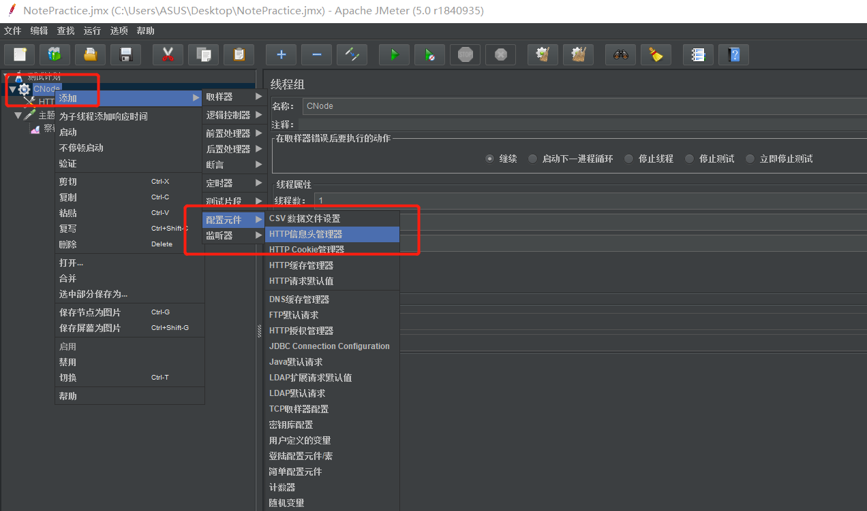Click 验证 in the context menu
The image size is (867, 511).
tap(130, 163)
